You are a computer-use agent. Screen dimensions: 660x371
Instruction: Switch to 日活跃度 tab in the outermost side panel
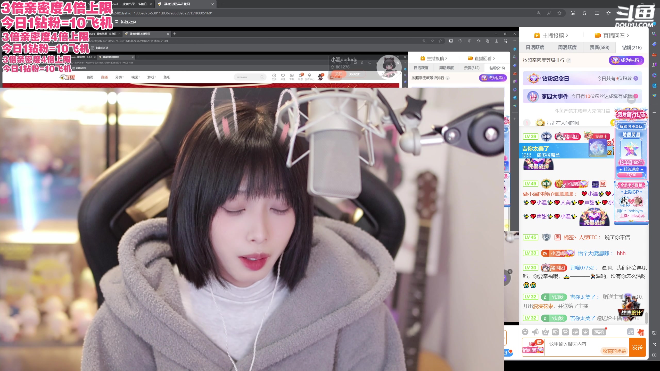(535, 47)
